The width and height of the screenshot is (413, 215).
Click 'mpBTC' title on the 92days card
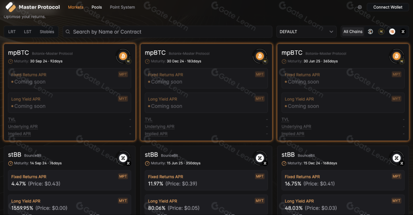(18, 53)
